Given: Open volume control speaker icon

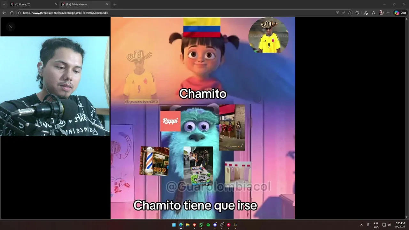Looking at the screenshot, I should click(389, 225).
